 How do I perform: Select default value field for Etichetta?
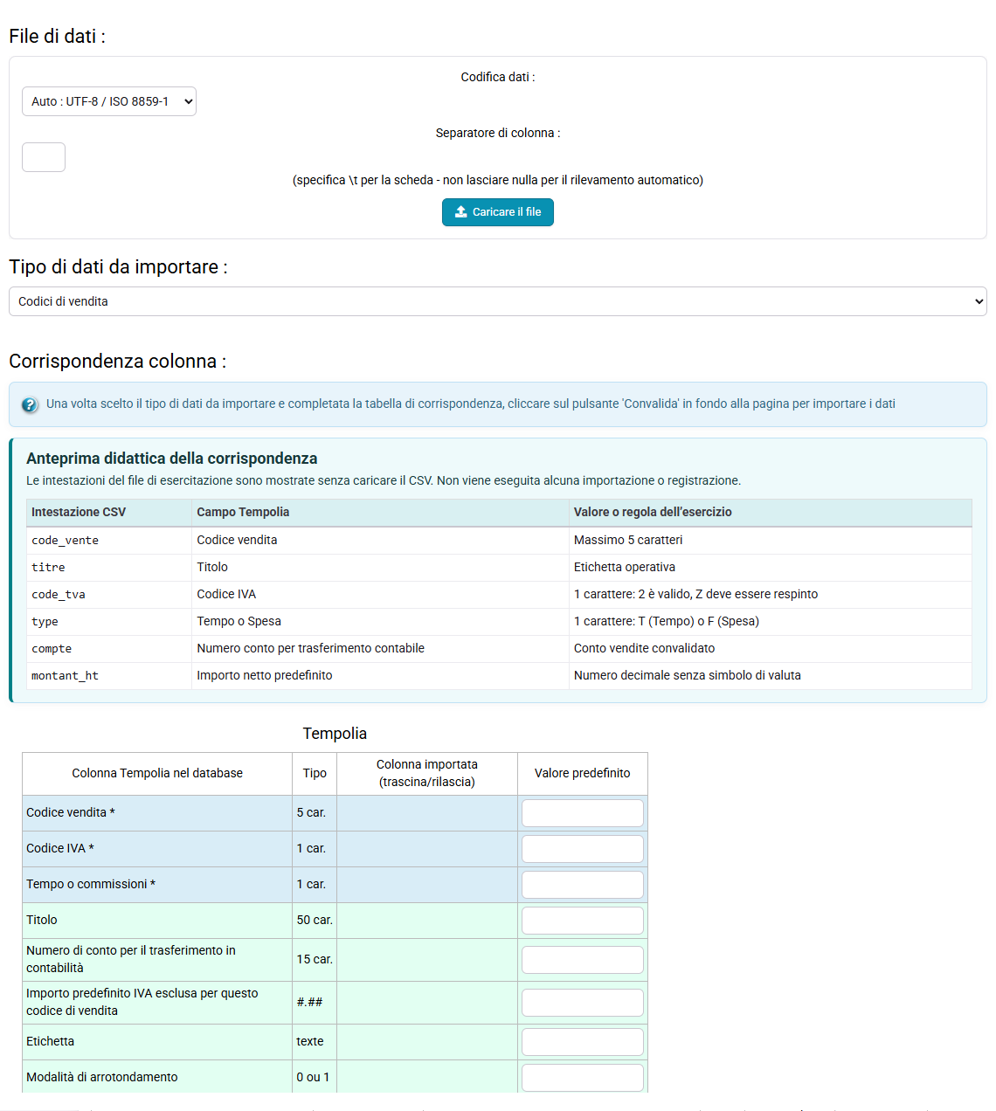(x=583, y=1042)
